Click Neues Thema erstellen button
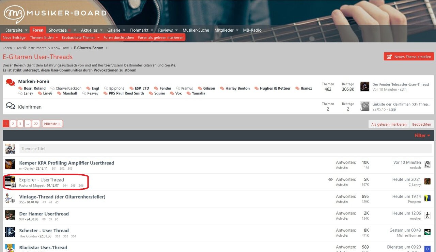 [409, 57]
